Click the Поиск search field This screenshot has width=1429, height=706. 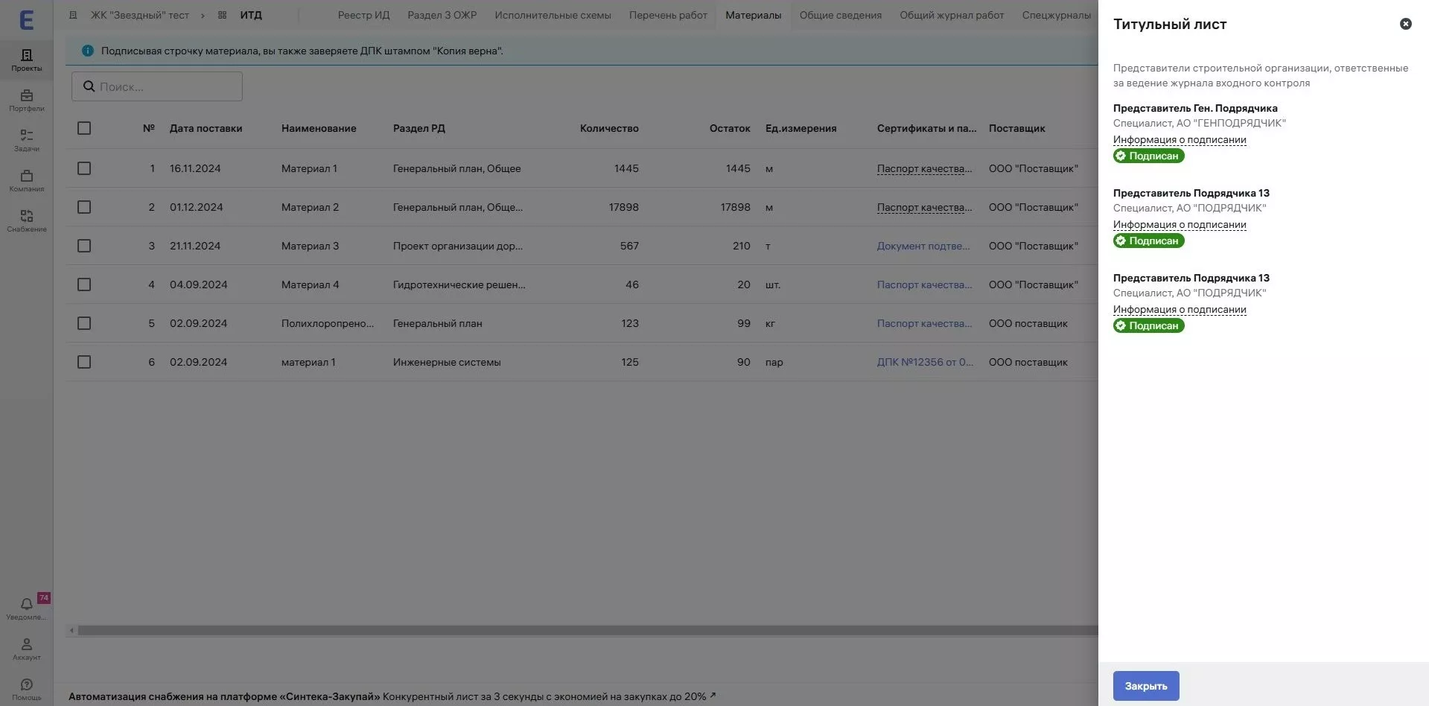pyautogui.click(x=157, y=86)
